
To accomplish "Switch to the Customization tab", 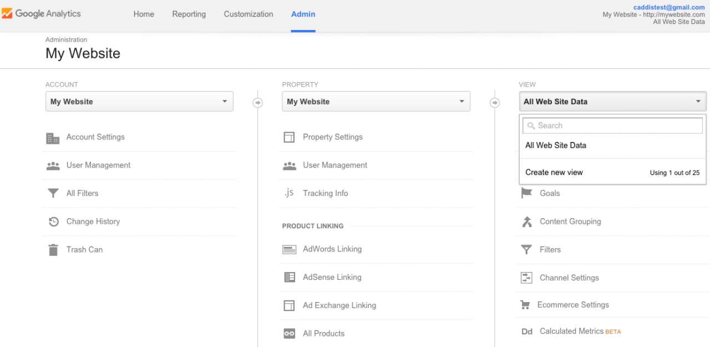I will point(248,14).
